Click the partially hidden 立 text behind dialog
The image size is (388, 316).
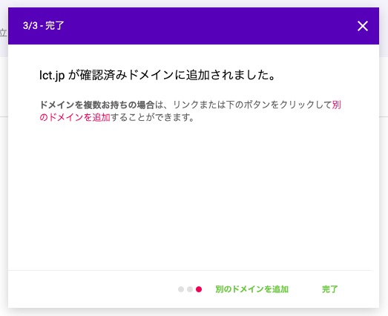[x=3, y=33]
